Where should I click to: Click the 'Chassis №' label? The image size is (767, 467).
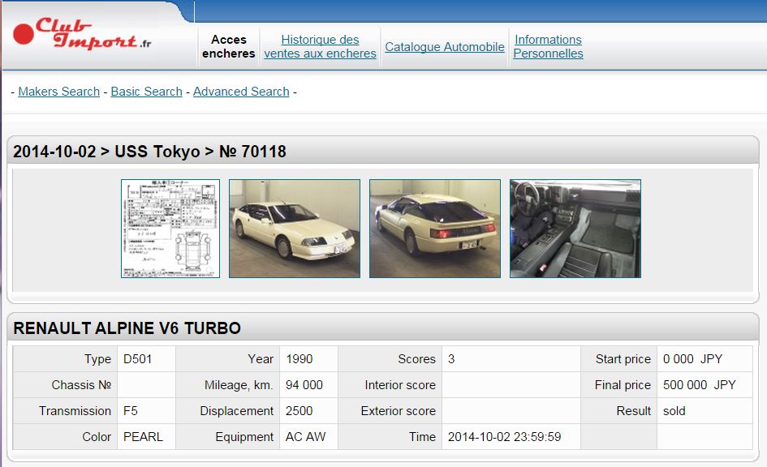click(x=81, y=385)
